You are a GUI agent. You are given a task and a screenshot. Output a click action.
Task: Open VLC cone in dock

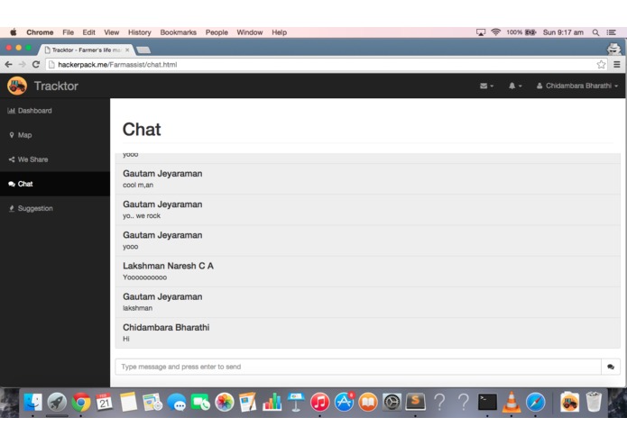point(512,402)
